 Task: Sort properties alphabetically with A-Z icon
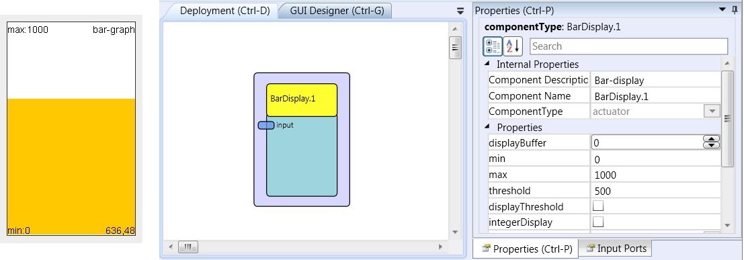[513, 46]
